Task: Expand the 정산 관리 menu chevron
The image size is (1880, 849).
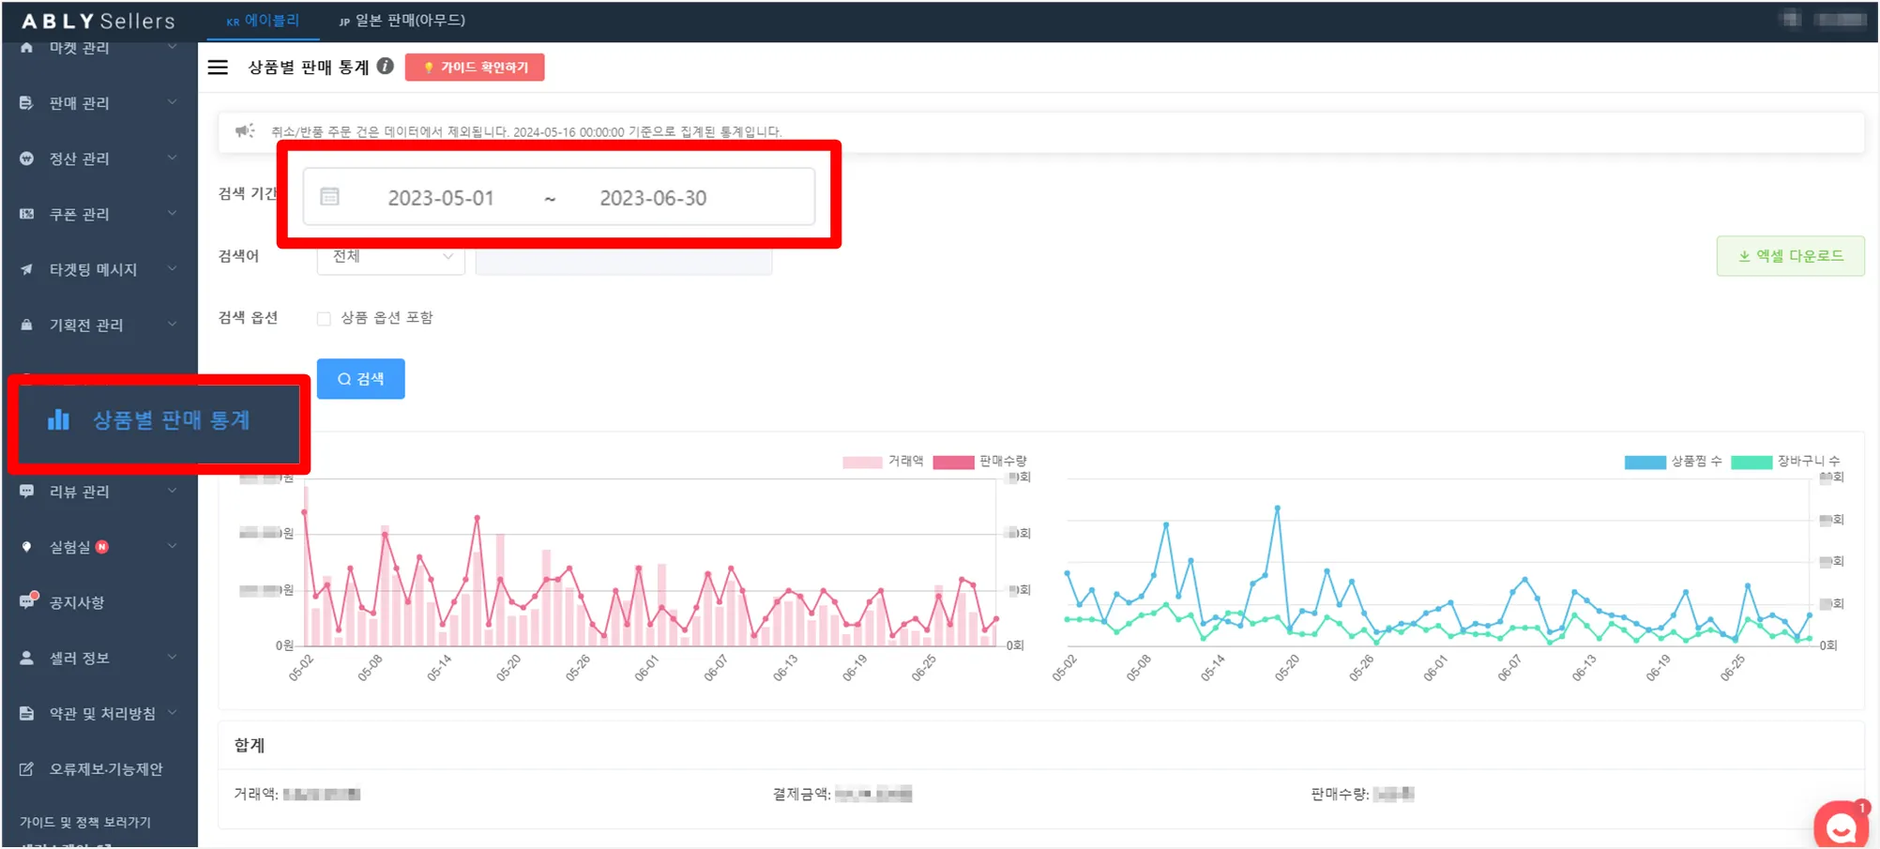Action: pyautogui.click(x=172, y=158)
